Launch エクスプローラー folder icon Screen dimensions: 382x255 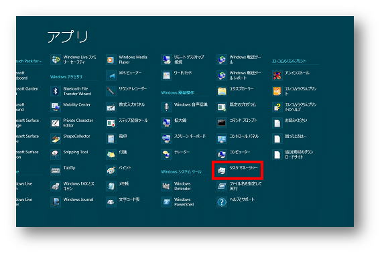click(222, 91)
